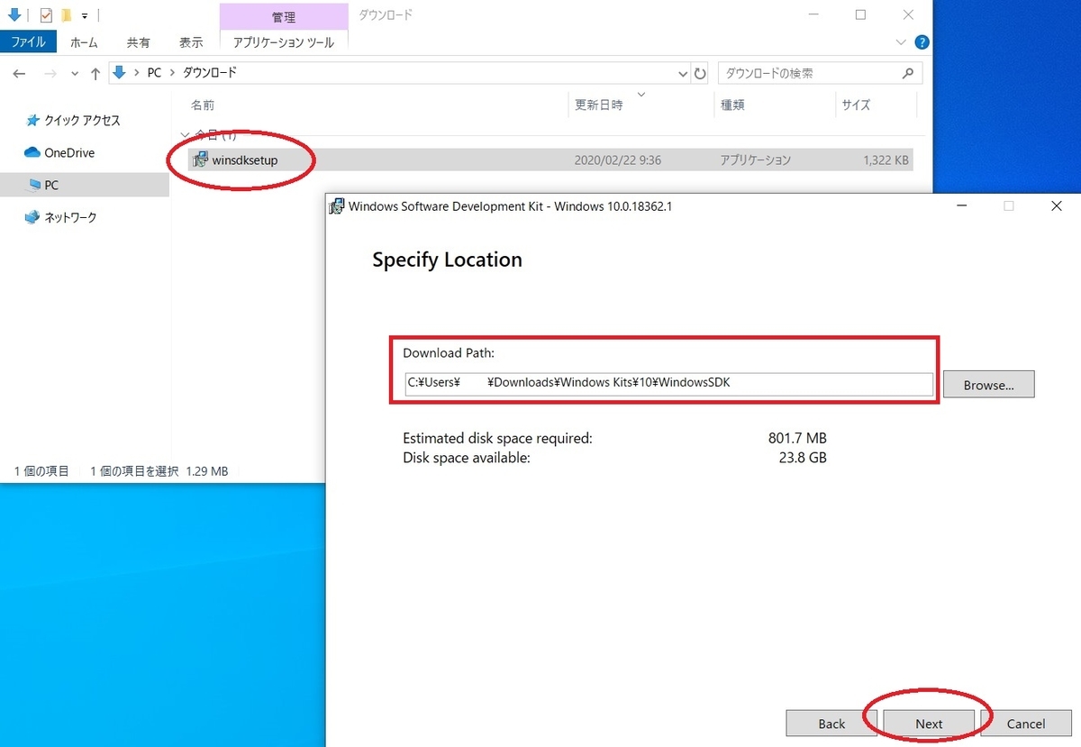The image size is (1081, 747).
Task: Click the 1 個の項目を選択 status text
Action: 135,471
